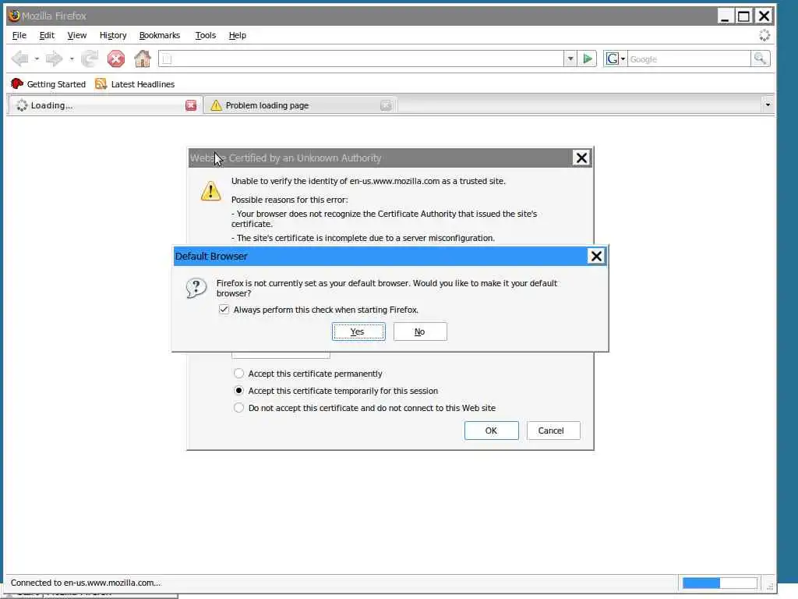
Task: Click the Forward navigation arrow
Action: click(54, 59)
